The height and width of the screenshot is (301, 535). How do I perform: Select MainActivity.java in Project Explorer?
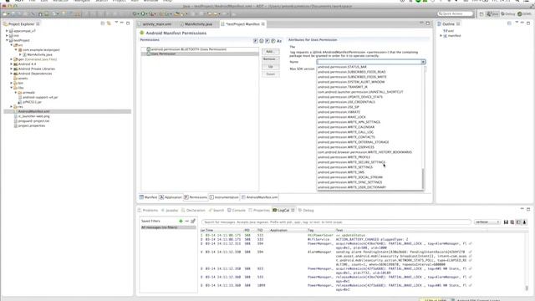[39, 54]
